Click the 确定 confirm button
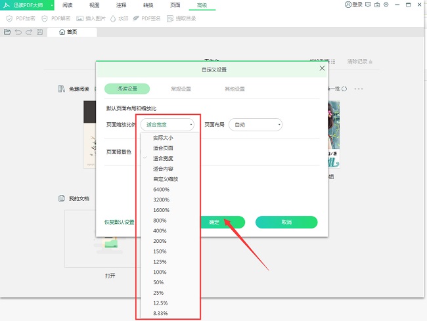Viewport: 427px width, 321px height. (223, 223)
